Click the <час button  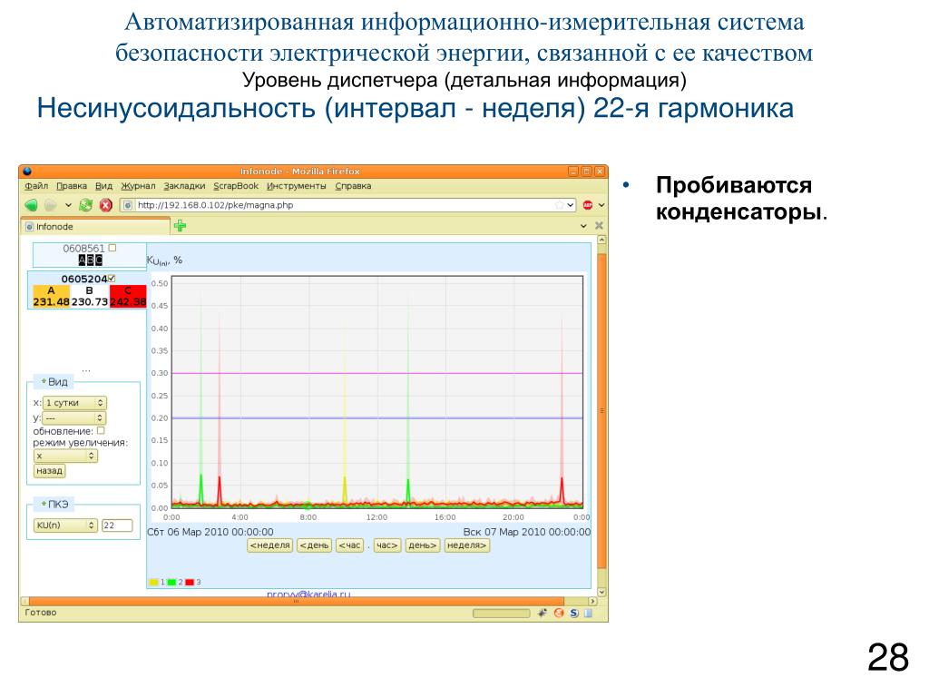349,545
